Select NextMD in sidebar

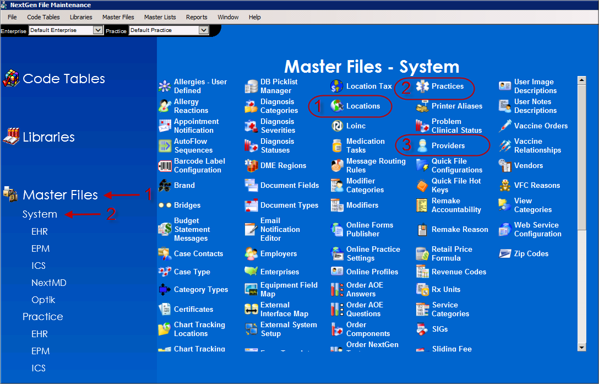click(49, 283)
